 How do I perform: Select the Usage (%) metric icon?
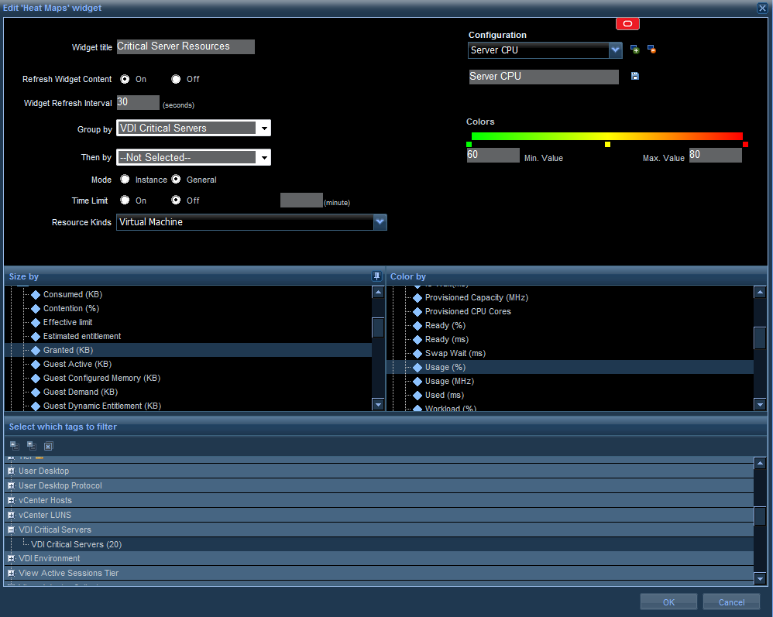[x=417, y=367]
